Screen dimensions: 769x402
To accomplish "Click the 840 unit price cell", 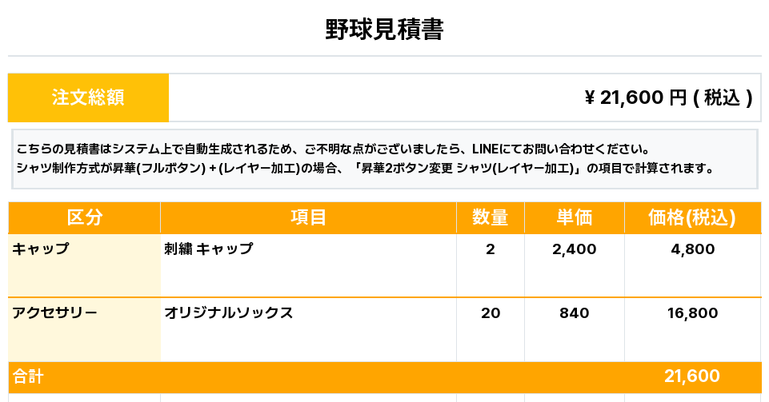I will click(575, 329).
